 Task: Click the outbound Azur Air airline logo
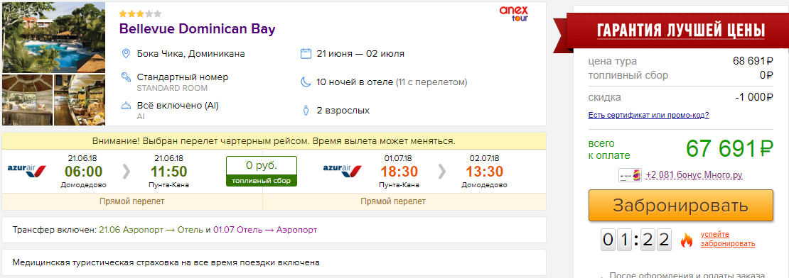click(27, 170)
